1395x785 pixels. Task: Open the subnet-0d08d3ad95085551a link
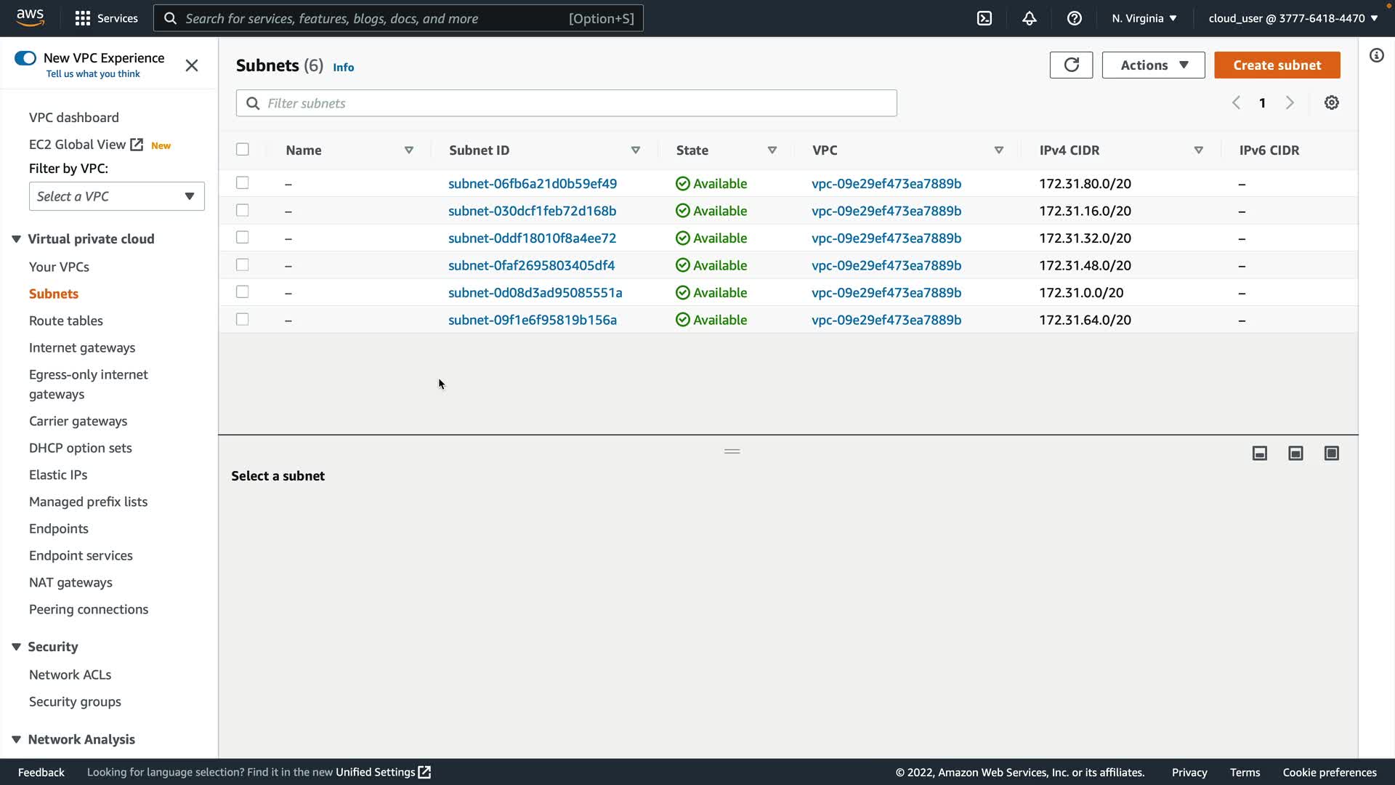click(535, 292)
